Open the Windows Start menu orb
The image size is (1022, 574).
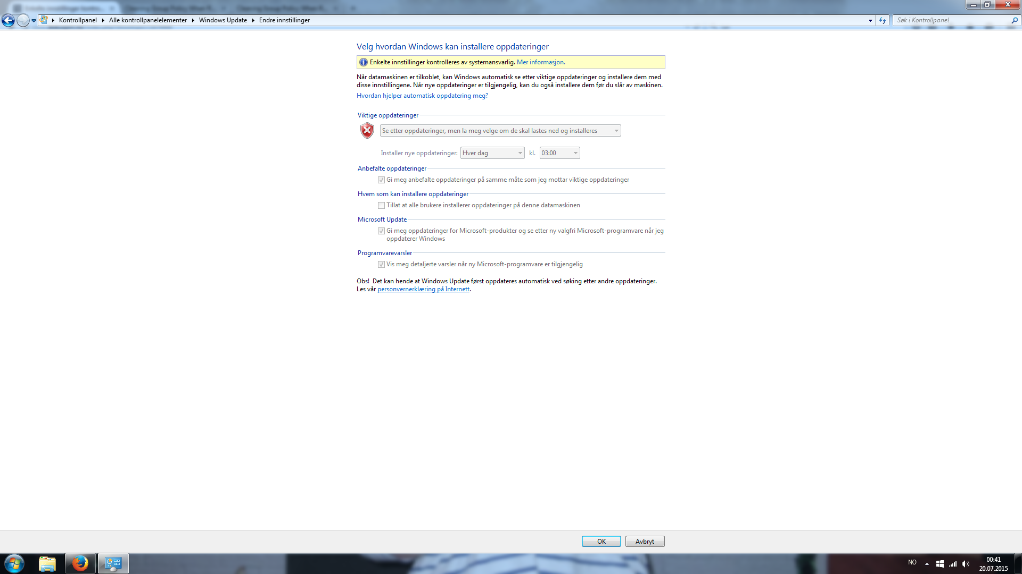[x=14, y=563]
